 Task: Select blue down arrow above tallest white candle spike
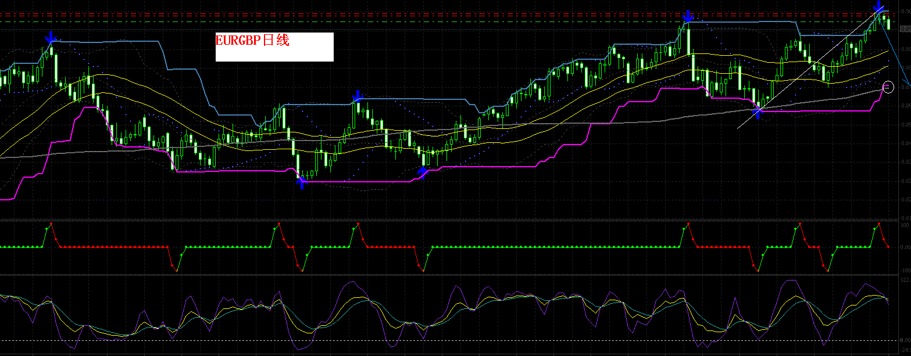point(688,16)
